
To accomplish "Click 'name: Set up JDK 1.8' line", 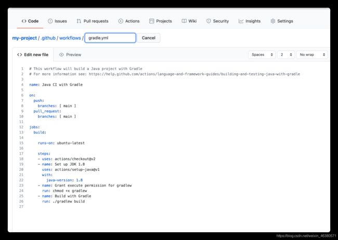I will 61,164.
